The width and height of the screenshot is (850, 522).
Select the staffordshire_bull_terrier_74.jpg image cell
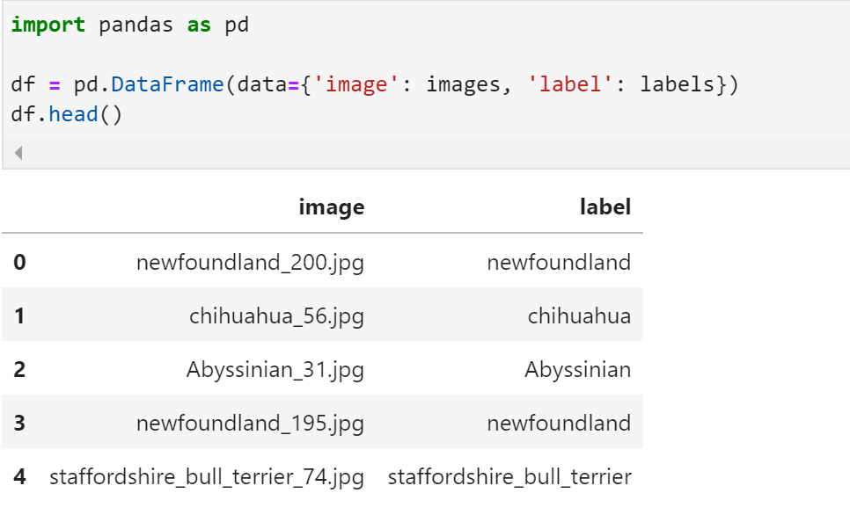(207, 477)
